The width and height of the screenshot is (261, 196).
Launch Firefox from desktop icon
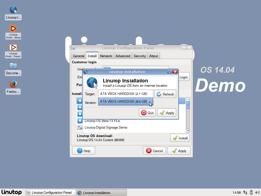point(13,87)
